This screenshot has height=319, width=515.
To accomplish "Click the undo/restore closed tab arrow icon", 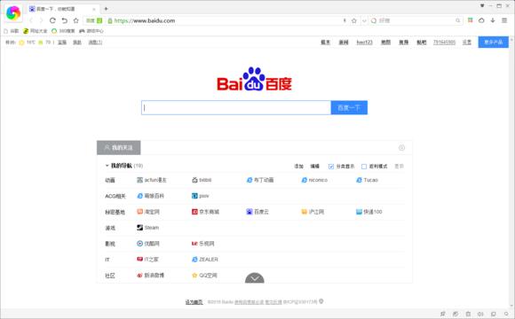I will [64, 20].
